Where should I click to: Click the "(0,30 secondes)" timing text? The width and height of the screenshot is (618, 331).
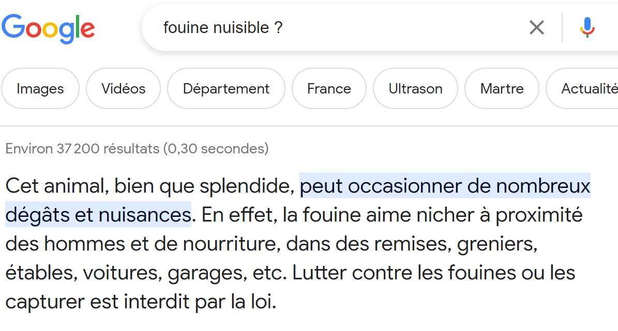click(216, 149)
